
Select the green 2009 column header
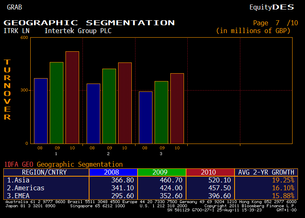(162, 172)
